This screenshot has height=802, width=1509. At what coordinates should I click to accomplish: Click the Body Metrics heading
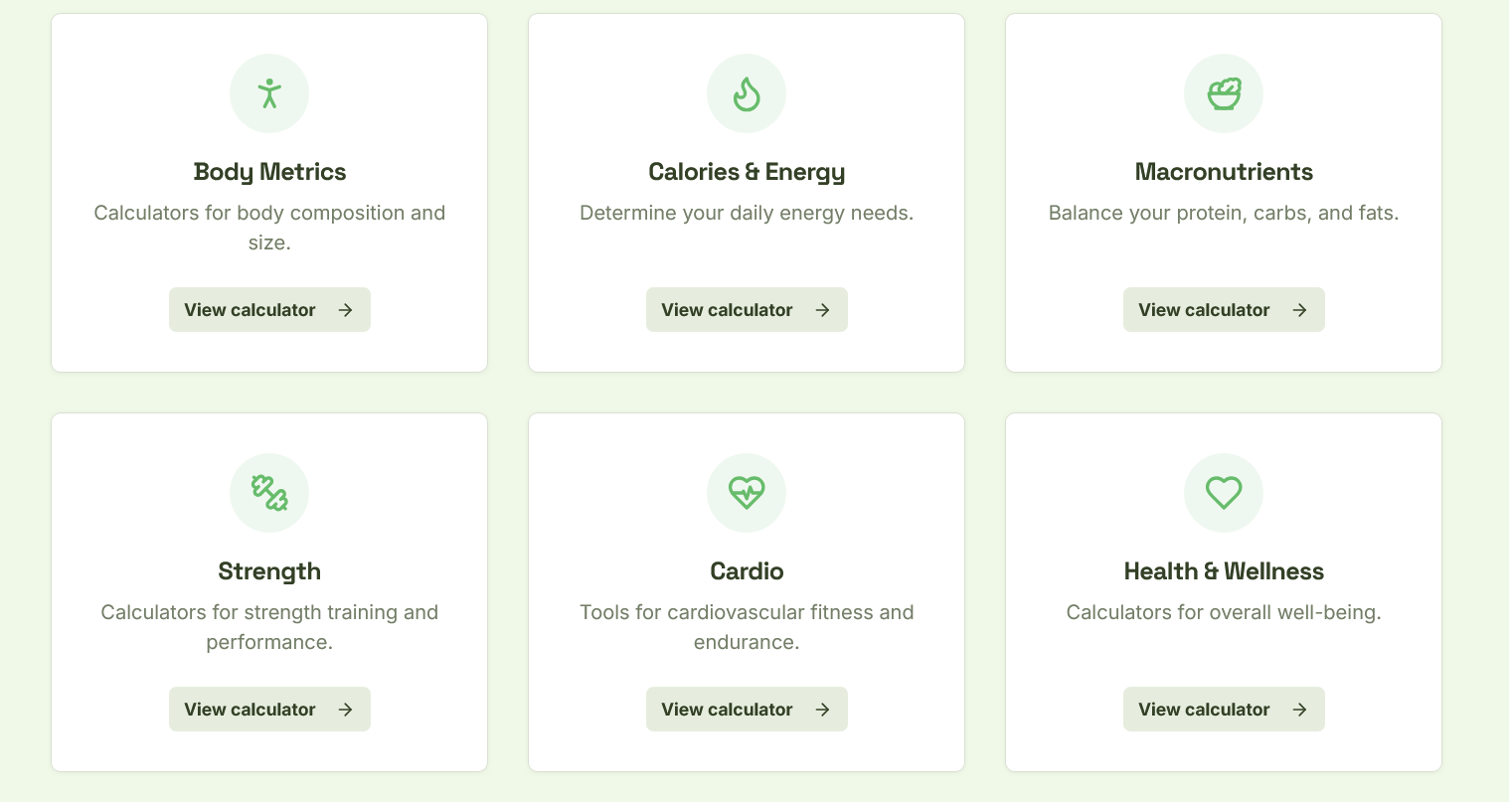pos(269,171)
